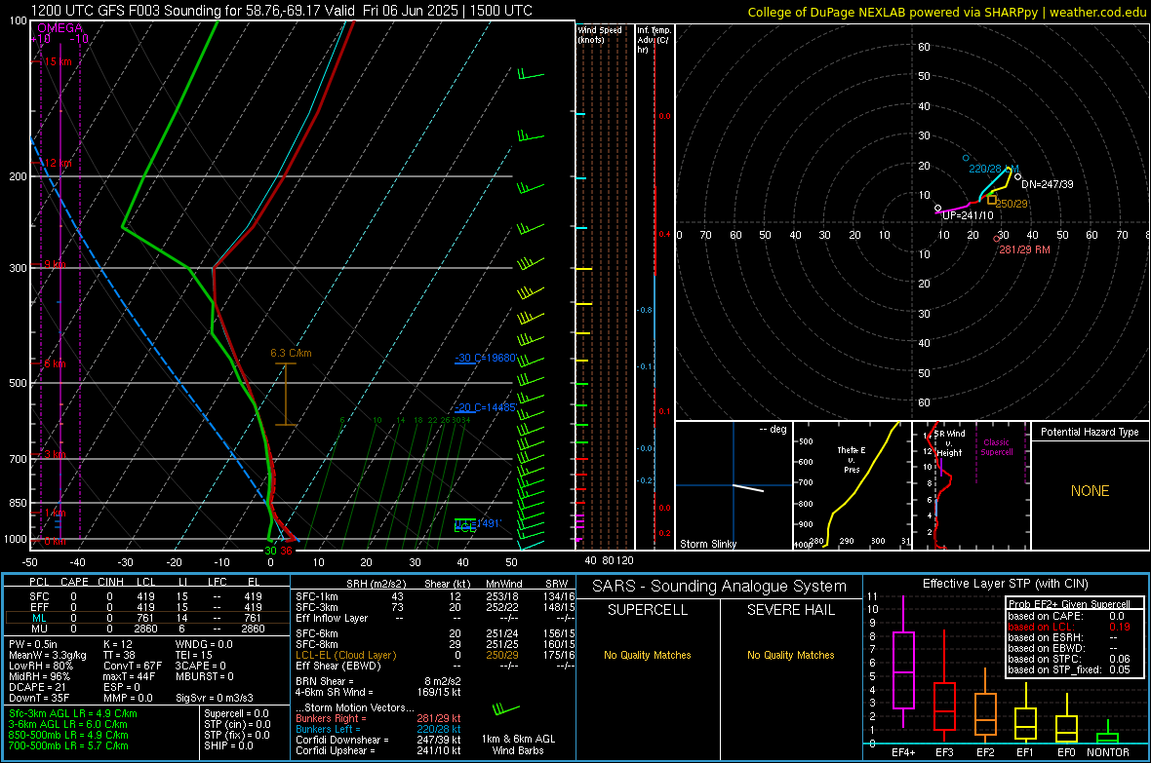This screenshot has width=1151, height=763.
Task: Select the red Bunkers Right storm motion line
Action: coord(378,718)
